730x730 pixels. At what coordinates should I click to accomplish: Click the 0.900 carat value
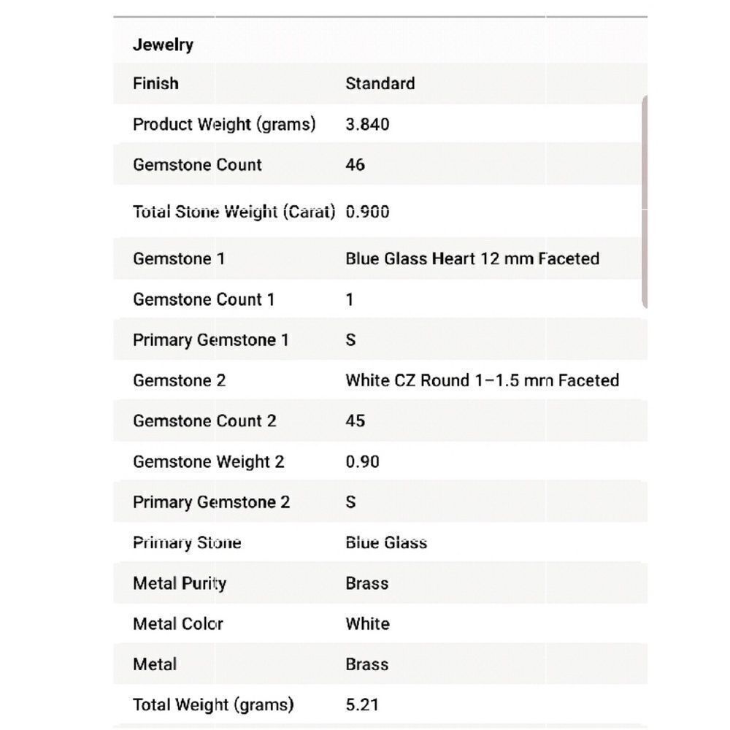(x=367, y=212)
